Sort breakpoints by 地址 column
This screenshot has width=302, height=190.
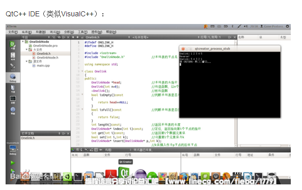pyautogui.click(x=257, y=155)
